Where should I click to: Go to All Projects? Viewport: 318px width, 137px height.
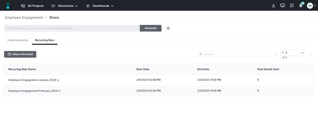click(x=32, y=6)
